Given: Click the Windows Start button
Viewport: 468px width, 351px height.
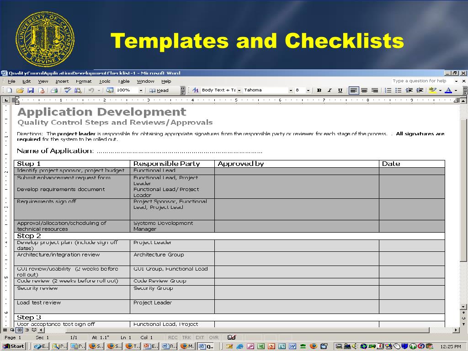Looking at the screenshot, I should (x=13, y=346).
